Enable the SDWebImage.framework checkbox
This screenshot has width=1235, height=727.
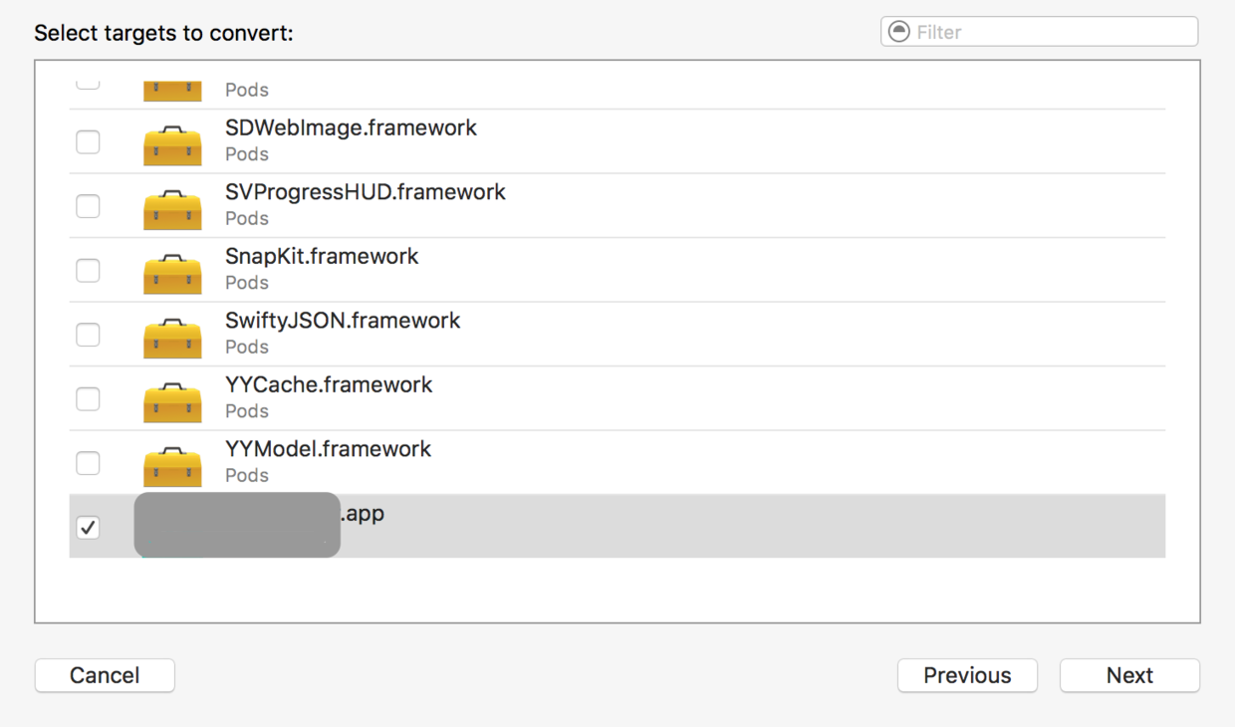89,141
